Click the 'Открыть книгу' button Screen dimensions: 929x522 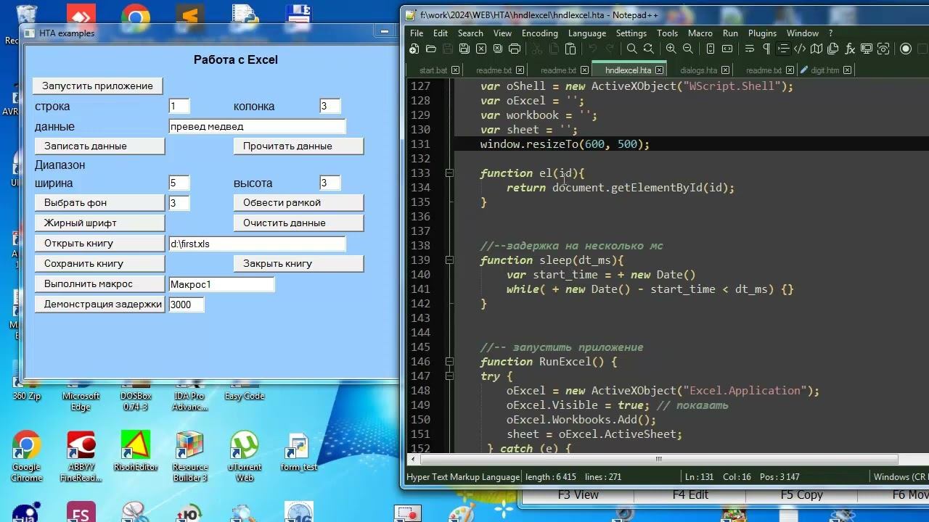click(99, 243)
